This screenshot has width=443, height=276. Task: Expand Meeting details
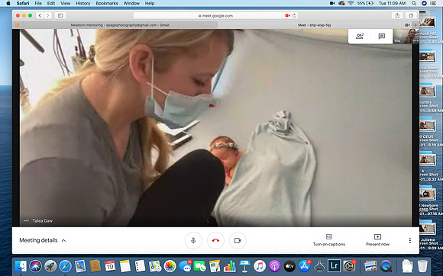point(42,240)
